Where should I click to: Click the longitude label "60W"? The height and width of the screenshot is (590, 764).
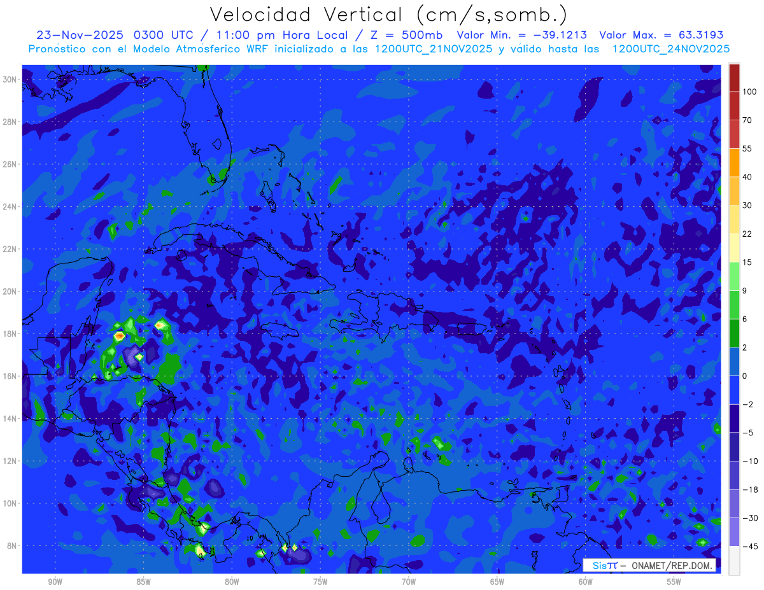click(x=586, y=582)
